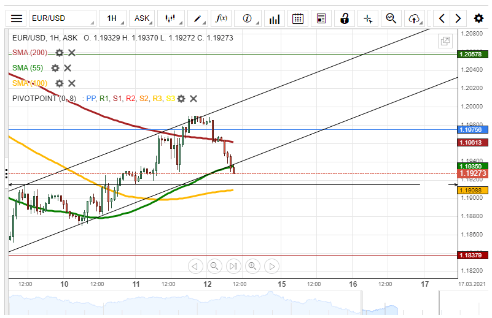The width and height of the screenshot is (492, 318).
Task: Open SMA (55) settings gear
Action: tap(55, 68)
